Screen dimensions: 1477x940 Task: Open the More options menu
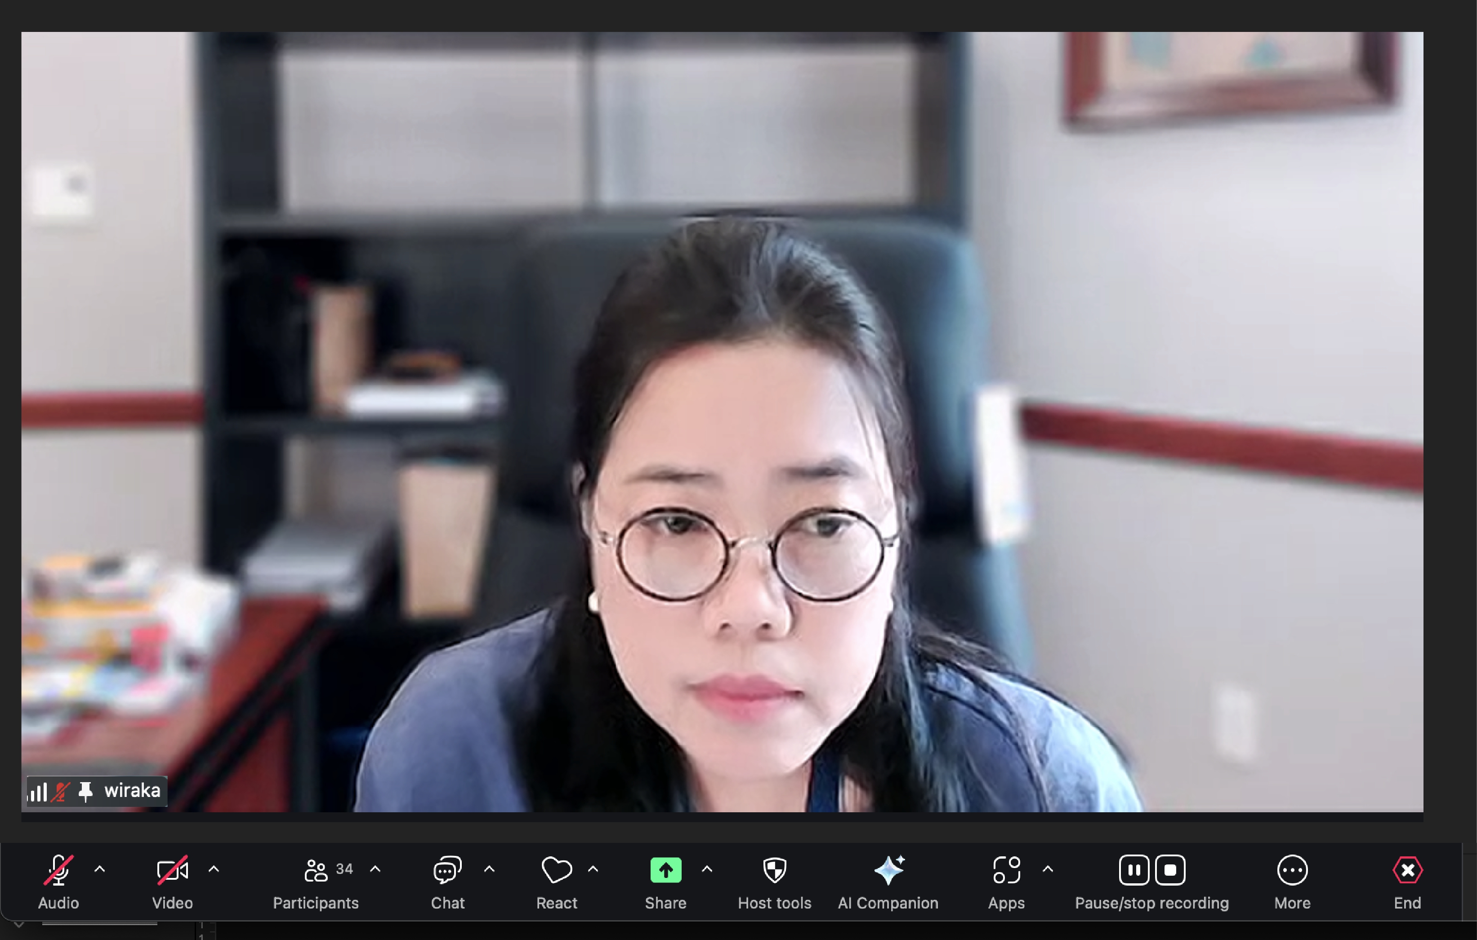coord(1292,882)
